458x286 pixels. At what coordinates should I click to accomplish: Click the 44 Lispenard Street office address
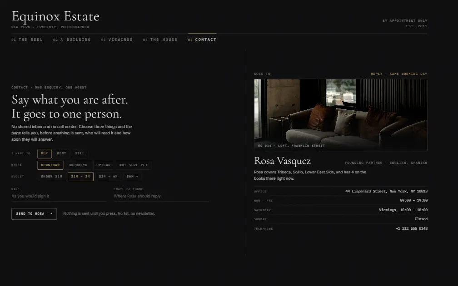tap(386, 192)
